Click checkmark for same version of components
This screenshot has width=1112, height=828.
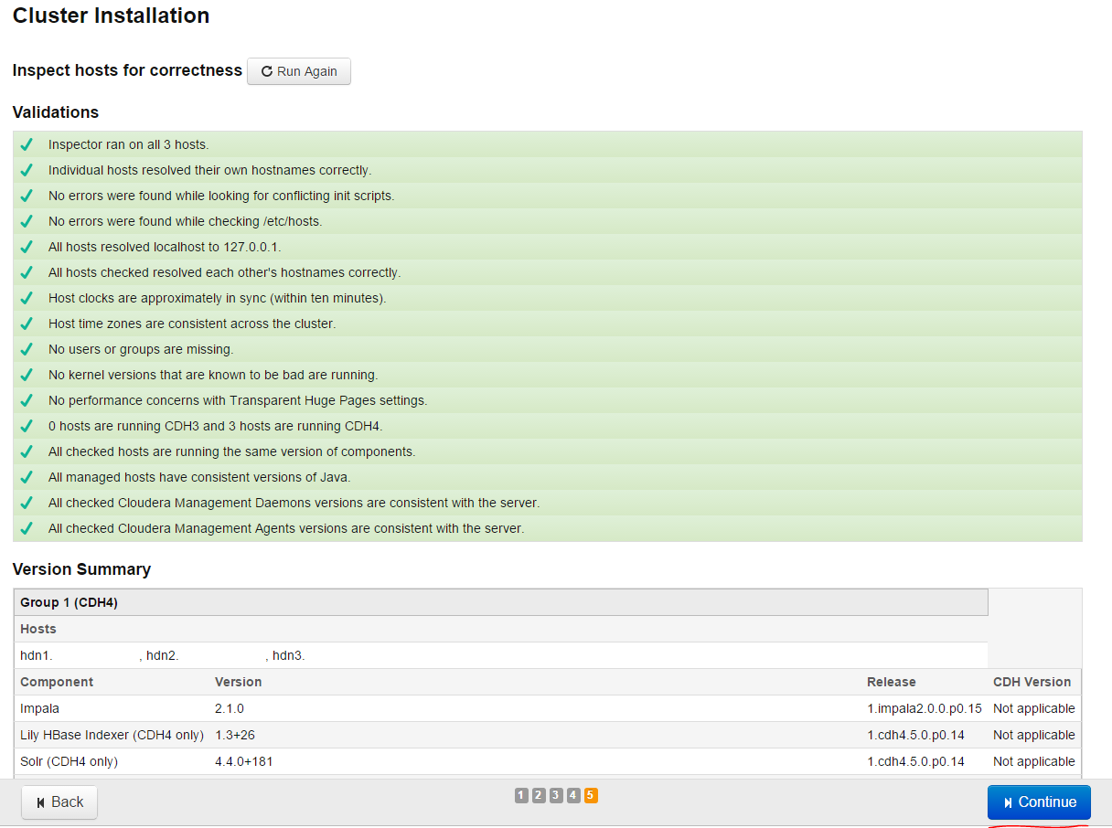27,451
